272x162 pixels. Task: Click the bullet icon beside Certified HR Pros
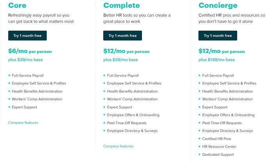point(199,139)
